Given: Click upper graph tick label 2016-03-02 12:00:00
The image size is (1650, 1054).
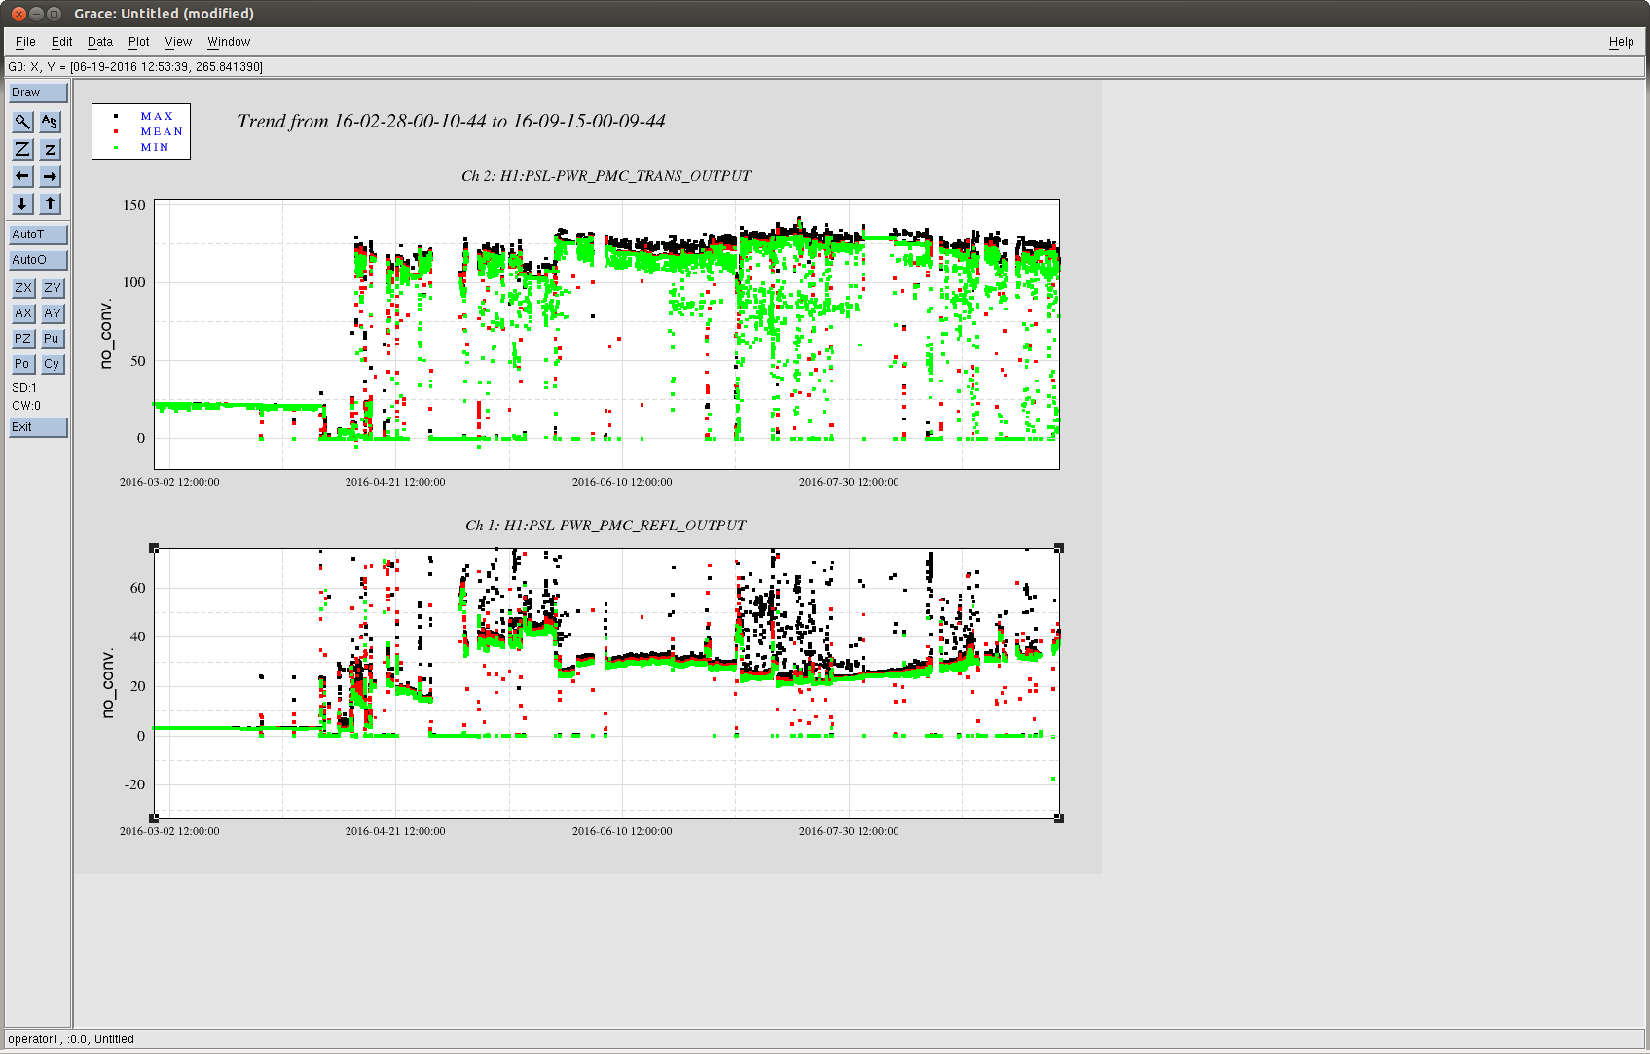Looking at the screenshot, I should coord(169,482).
